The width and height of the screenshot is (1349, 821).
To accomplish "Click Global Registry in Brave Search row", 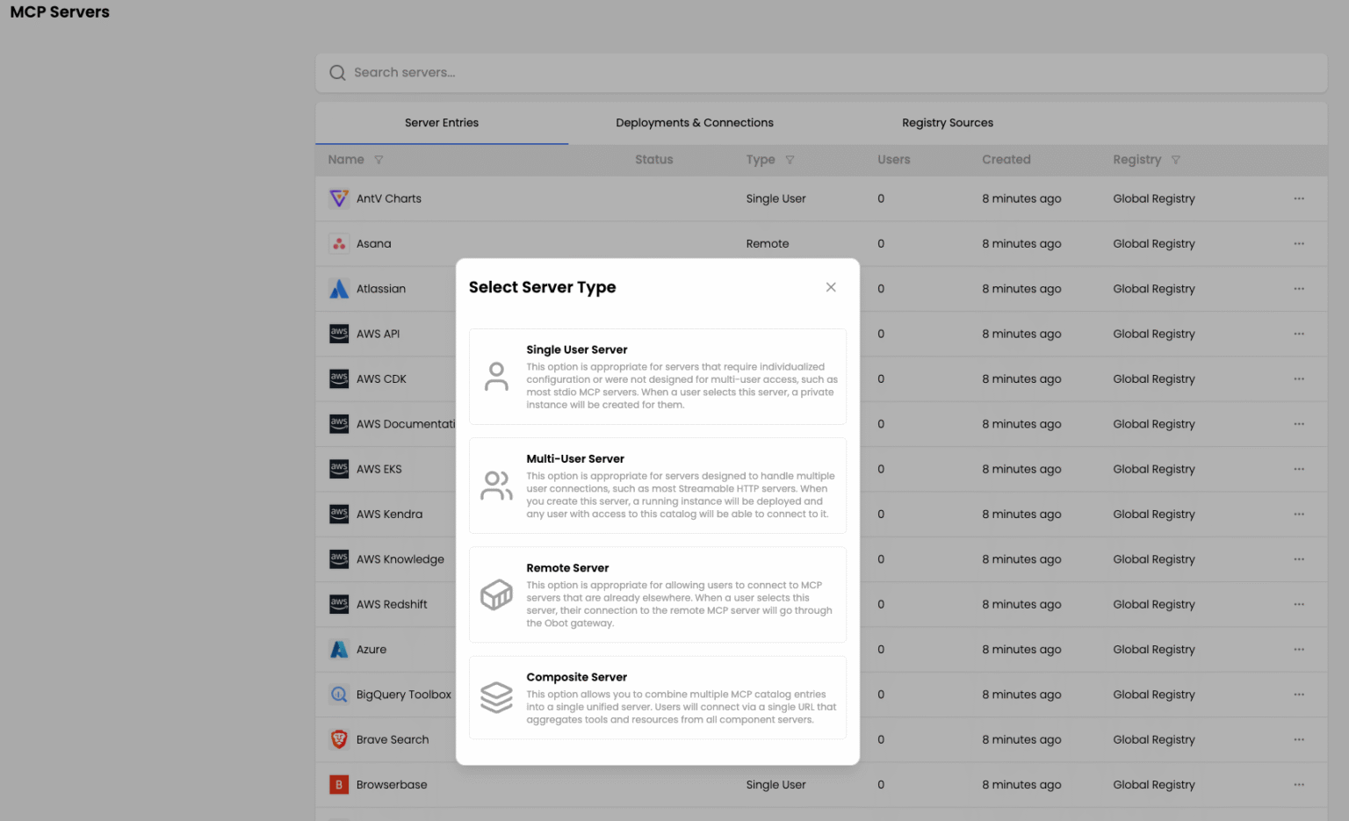I will click(x=1154, y=739).
